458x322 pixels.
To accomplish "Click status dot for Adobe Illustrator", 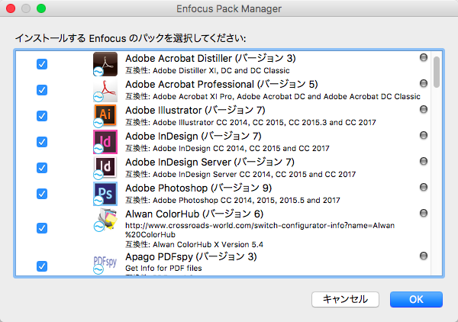I will [424, 109].
